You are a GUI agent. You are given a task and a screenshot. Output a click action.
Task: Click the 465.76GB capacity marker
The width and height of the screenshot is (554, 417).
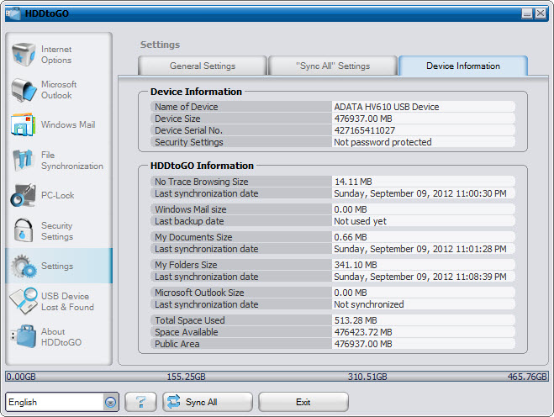click(527, 377)
